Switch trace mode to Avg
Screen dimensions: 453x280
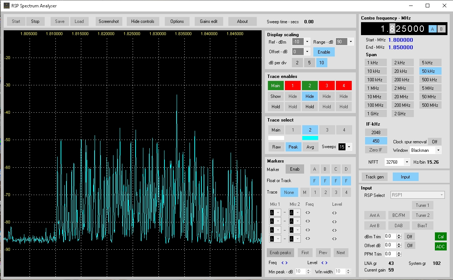click(310, 147)
